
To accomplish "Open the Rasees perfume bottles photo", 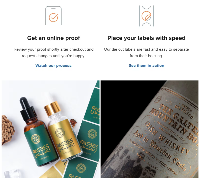I will pos(50,129).
